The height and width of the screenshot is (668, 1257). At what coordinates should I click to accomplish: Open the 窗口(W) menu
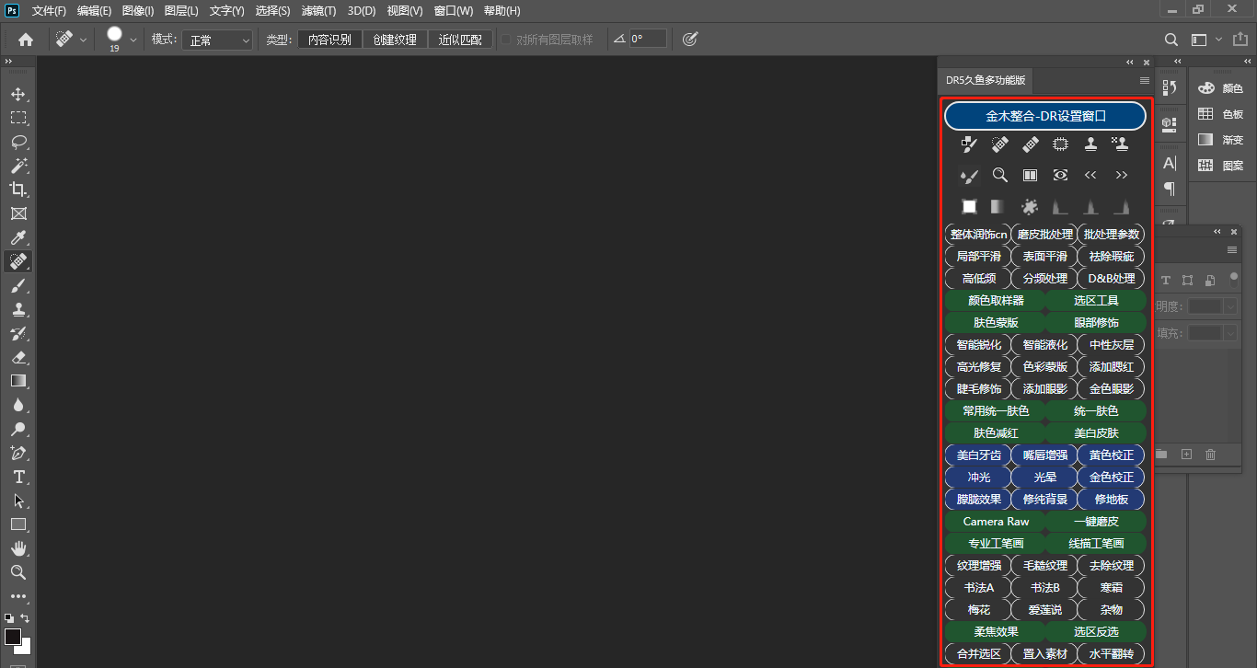tap(453, 11)
